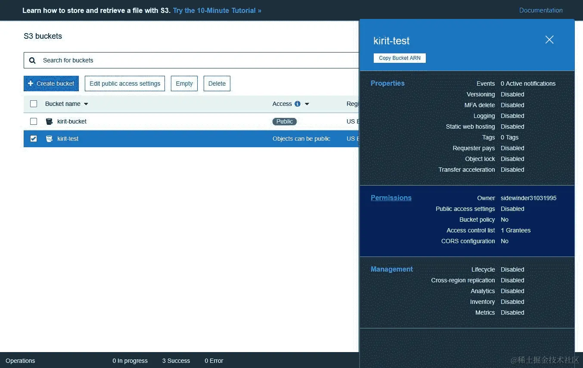The image size is (583, 368).
Task: Sort by Bucket name arrow
Action: [86, 104]
